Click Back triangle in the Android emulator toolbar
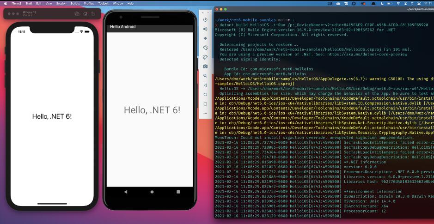 click(205, 85)
